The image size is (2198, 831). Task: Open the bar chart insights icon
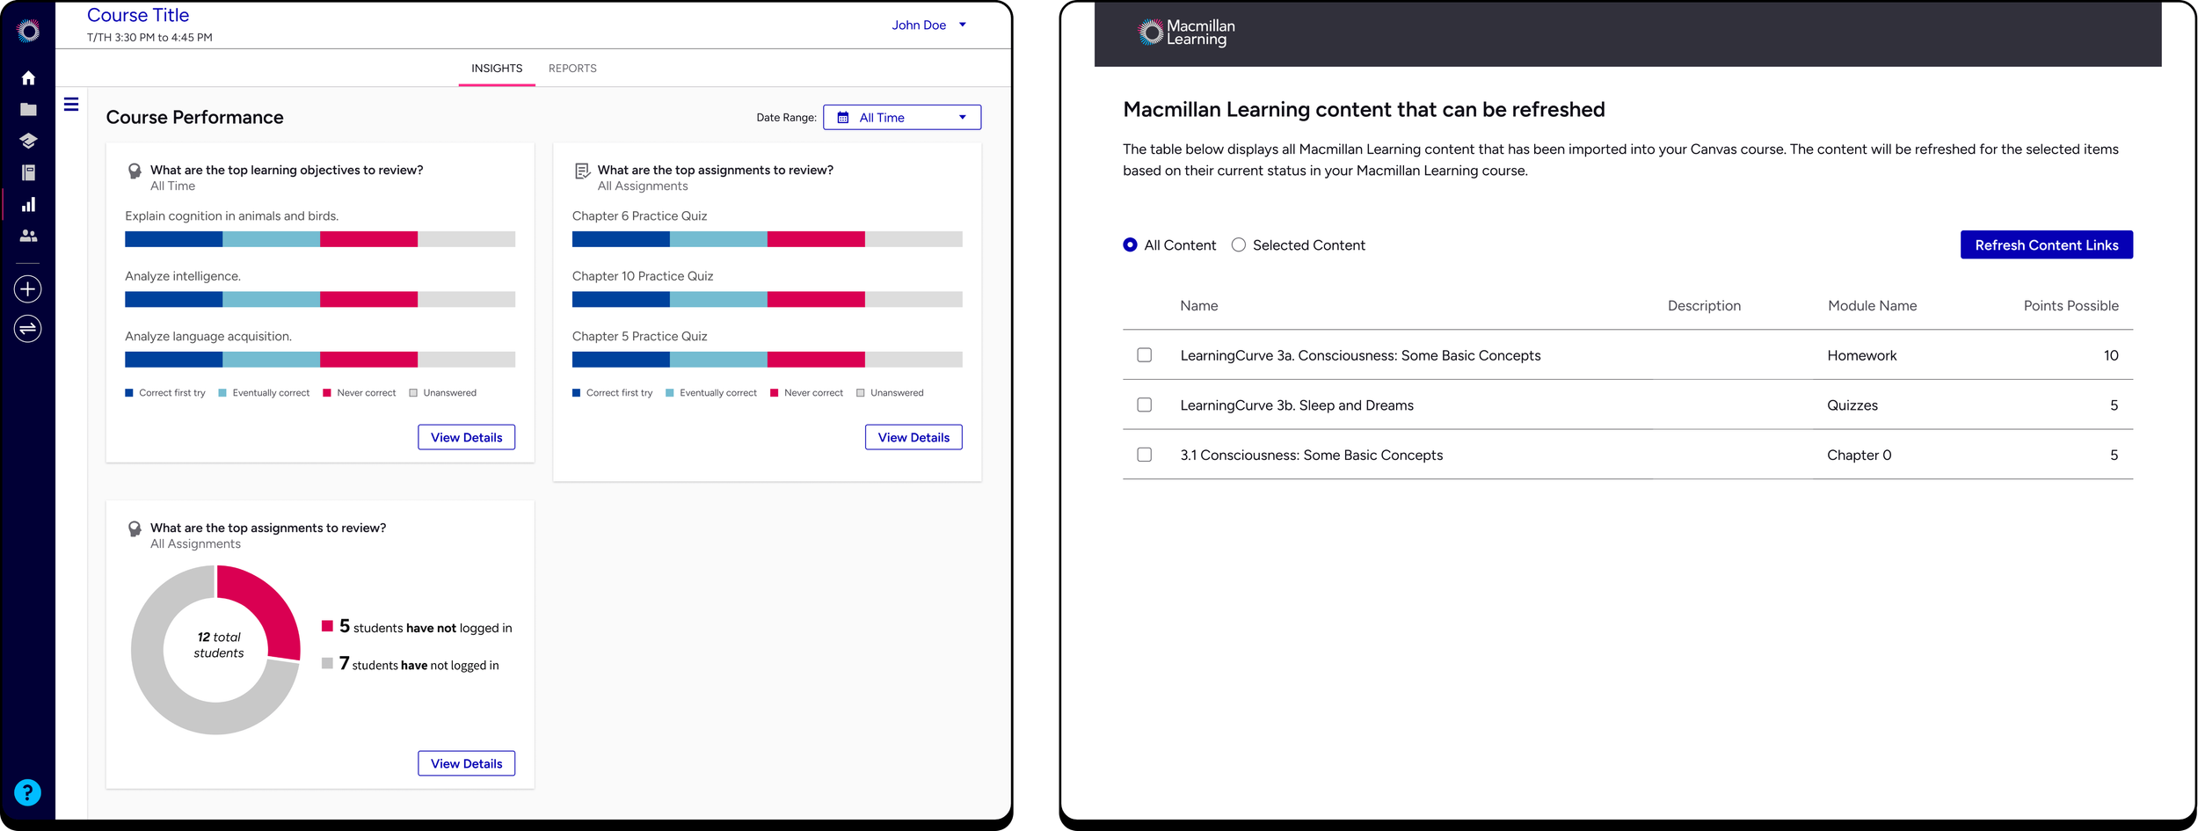[28, 204]
